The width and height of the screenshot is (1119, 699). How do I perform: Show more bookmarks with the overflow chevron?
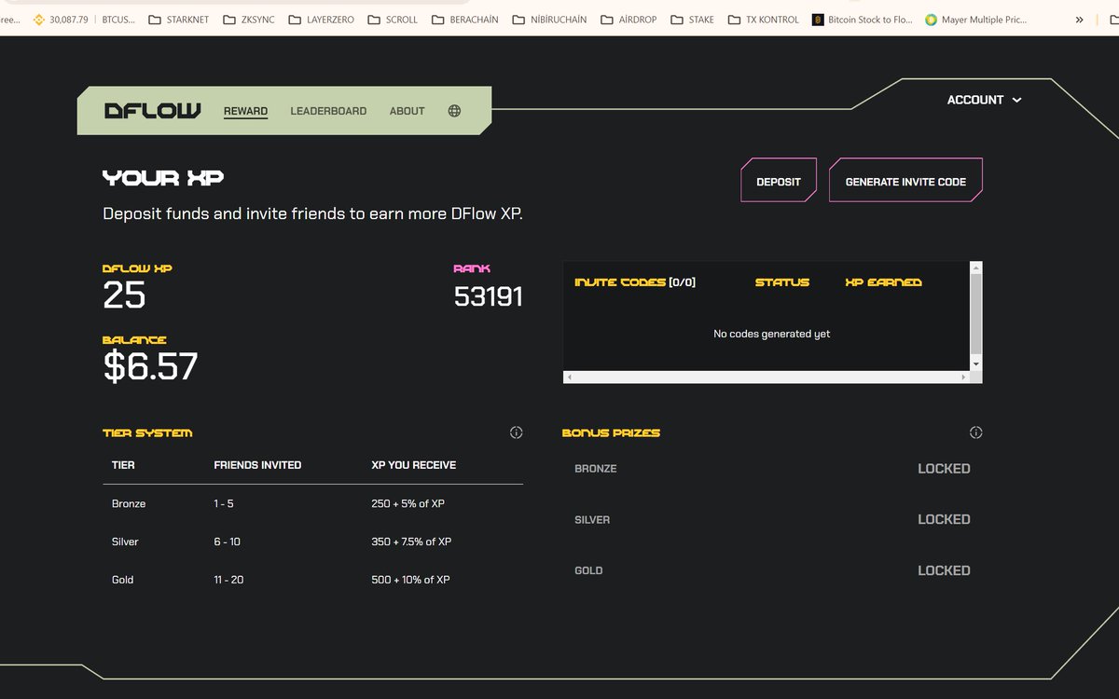1079,20
